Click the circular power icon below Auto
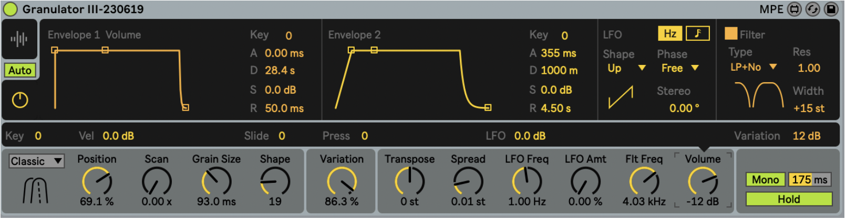Image resolution: width=846 pixels, height=220 pixels. 20,100
